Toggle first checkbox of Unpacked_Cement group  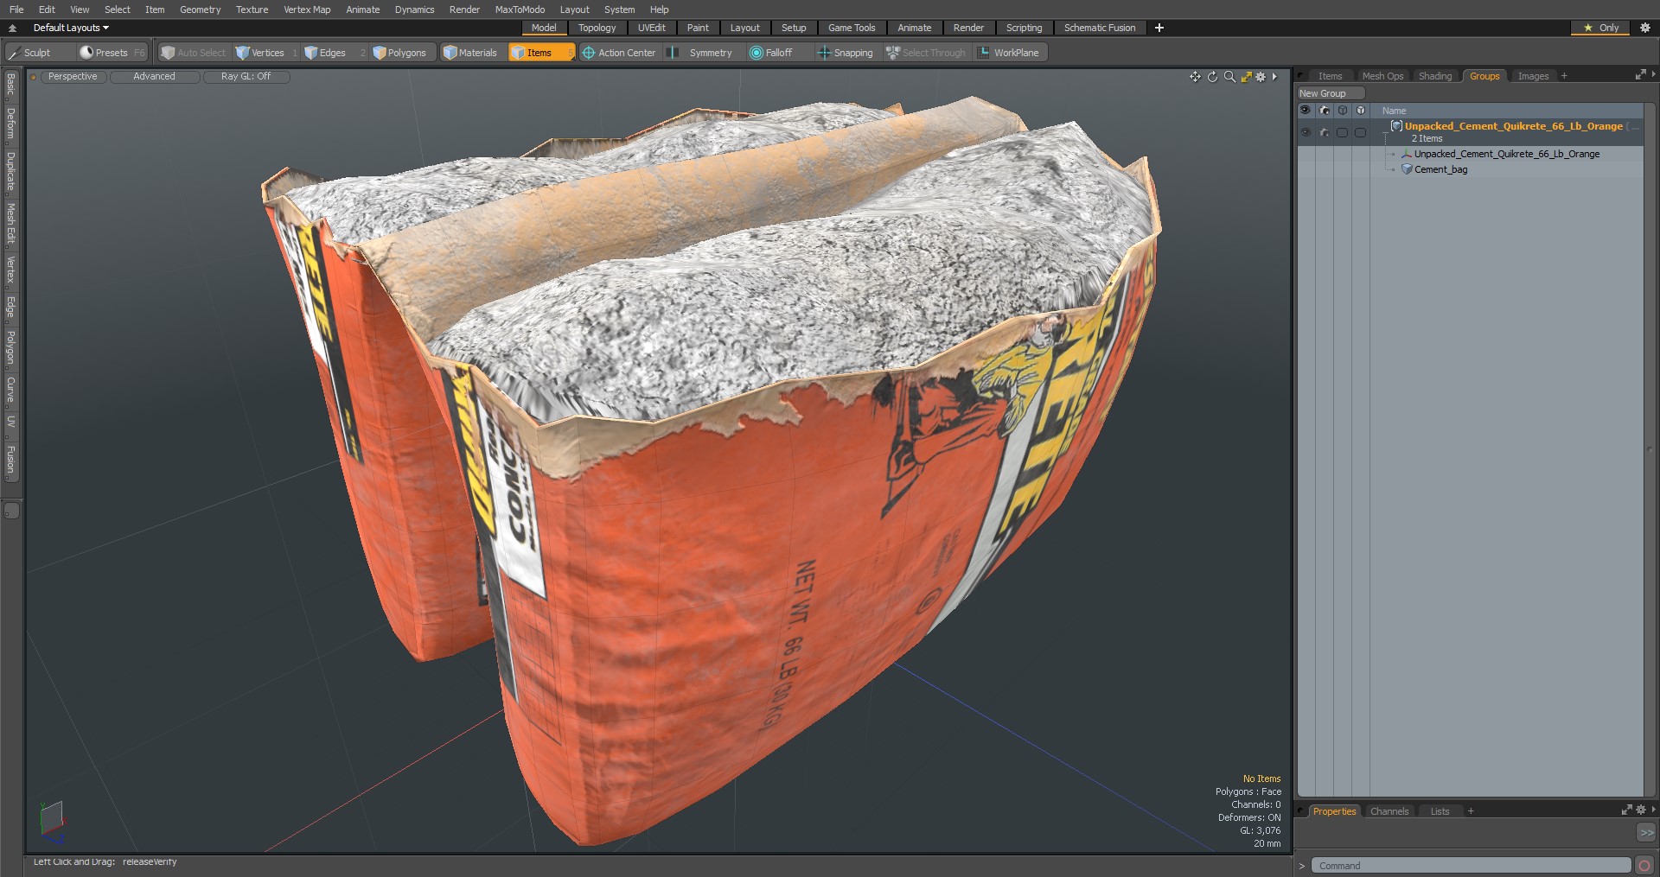click(1342, 132)
